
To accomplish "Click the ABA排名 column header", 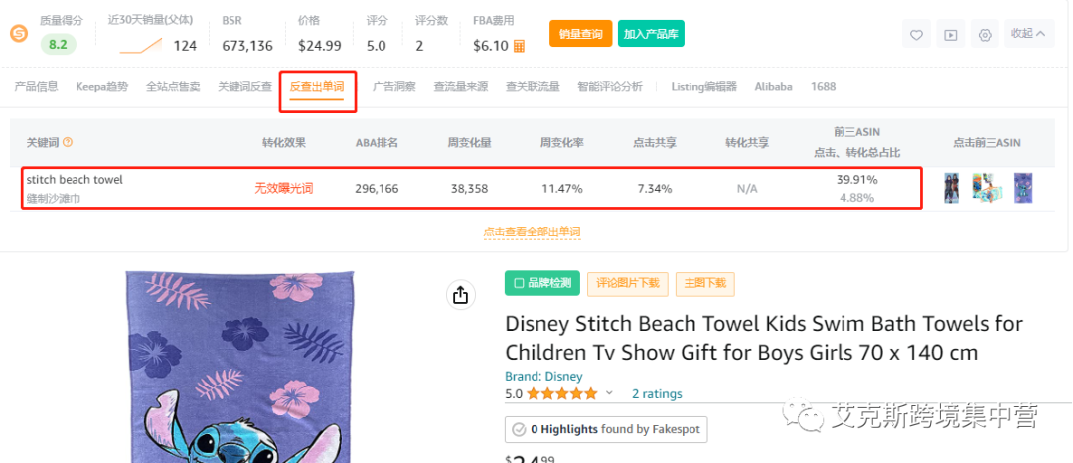I will [x=377, y=143].
